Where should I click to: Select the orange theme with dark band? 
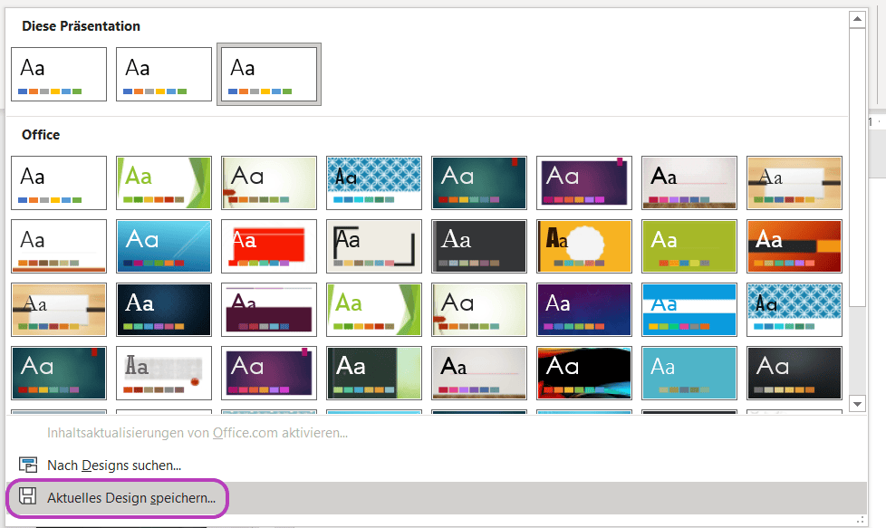(795, 246)
